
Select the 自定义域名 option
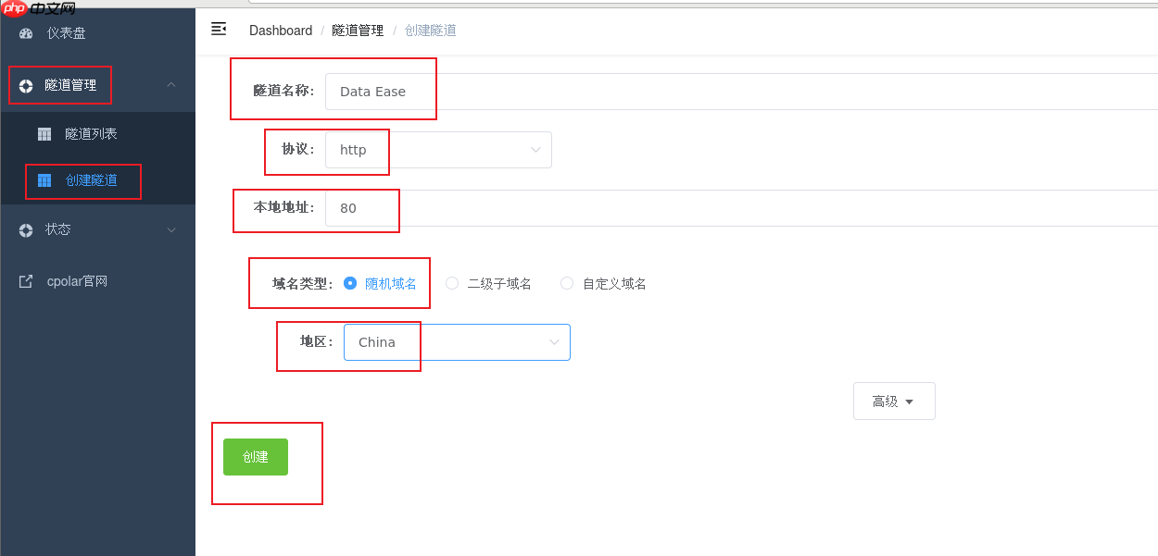566,283
